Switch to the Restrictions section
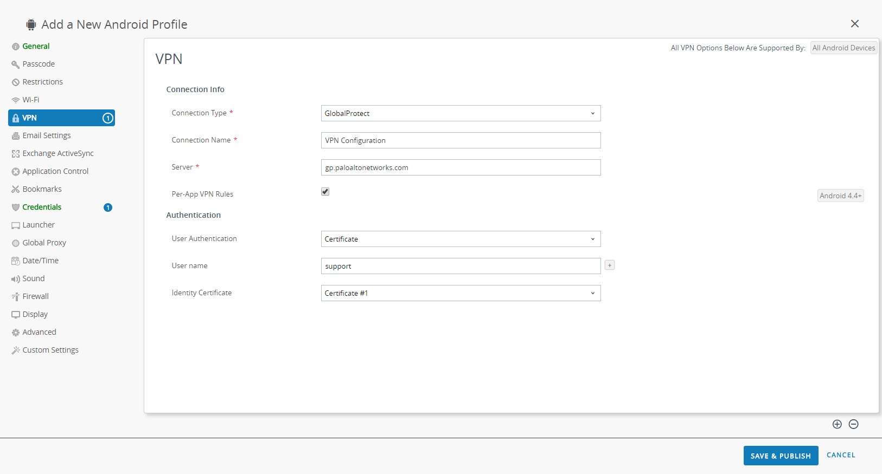The image size is (882, 474). tap(42, 82)
